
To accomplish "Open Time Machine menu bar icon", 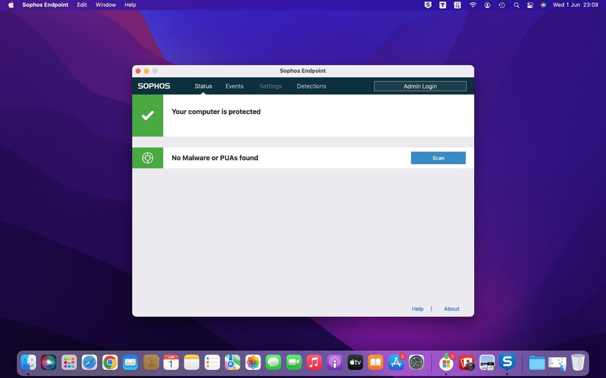I will (x=502, y=5).
